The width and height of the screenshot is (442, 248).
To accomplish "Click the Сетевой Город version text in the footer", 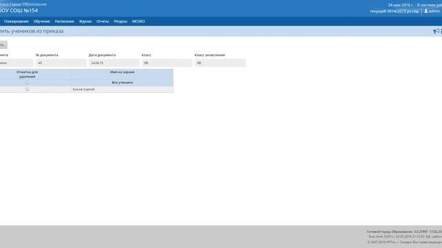I will [405, 231].
